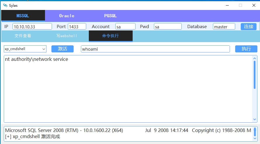
Task: Click the xp_cmdshell 激活完成 log line
Action: [32, 136]
